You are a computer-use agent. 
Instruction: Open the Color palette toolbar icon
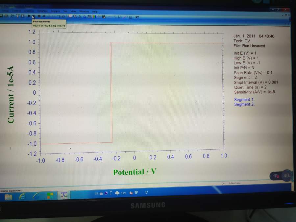tap(94, 16)
